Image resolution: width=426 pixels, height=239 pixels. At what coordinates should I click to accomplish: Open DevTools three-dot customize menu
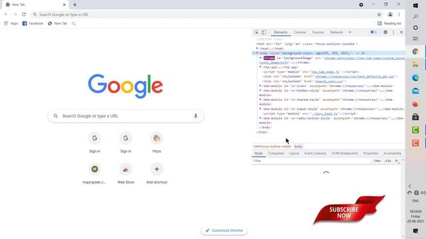393,33
